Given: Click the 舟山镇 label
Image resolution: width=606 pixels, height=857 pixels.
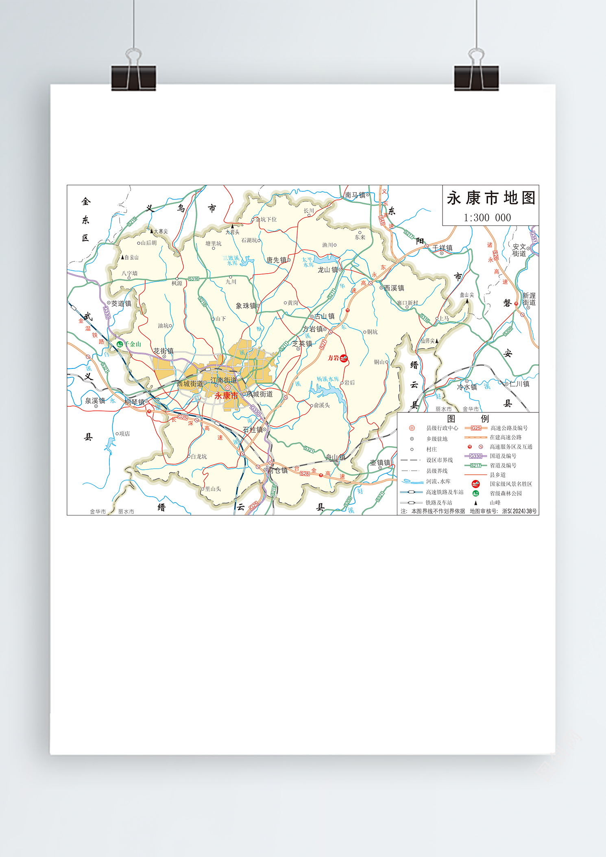Looking at the screenshot, I should pyautogui.click(x=336, y=457).
